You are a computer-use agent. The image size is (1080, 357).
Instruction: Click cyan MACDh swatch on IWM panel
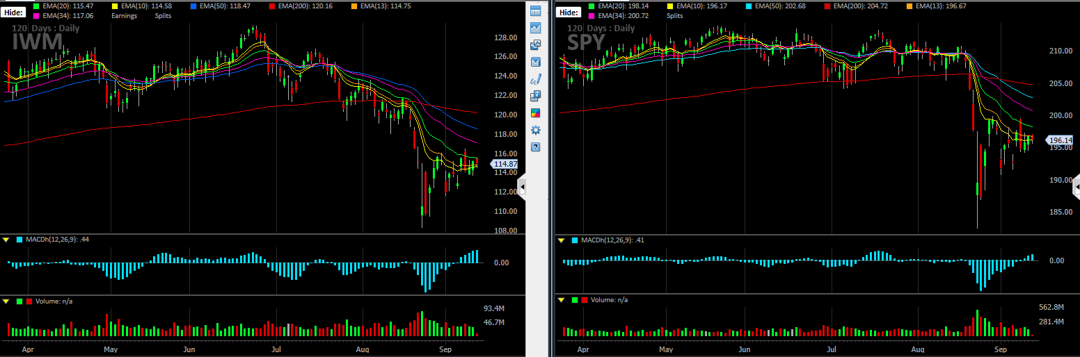19,240
